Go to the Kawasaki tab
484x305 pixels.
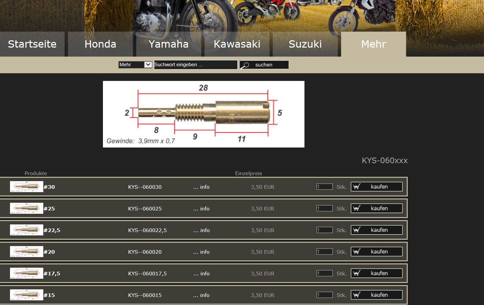click(x=237, y=44)
